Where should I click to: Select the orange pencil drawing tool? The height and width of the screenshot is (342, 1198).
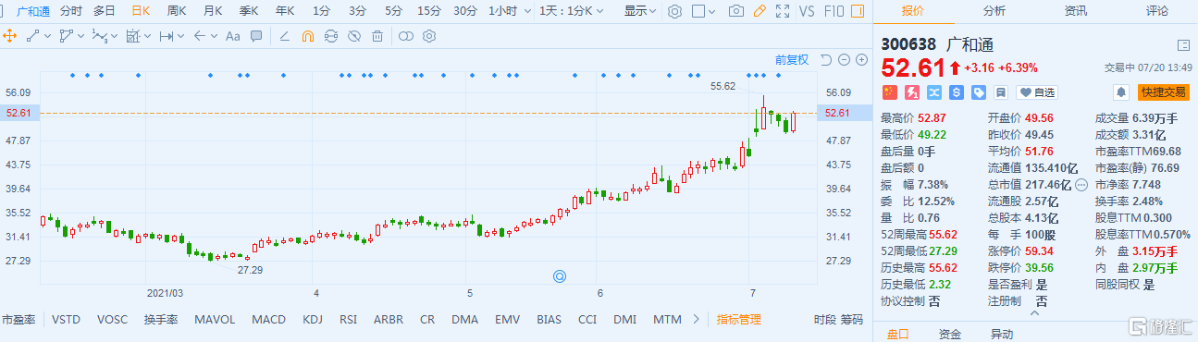pos(760,11)
